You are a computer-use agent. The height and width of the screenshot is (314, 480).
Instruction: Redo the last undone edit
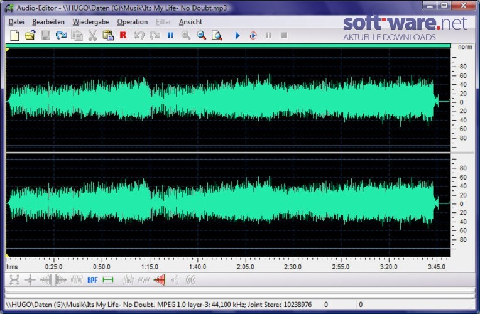[155, 36]
